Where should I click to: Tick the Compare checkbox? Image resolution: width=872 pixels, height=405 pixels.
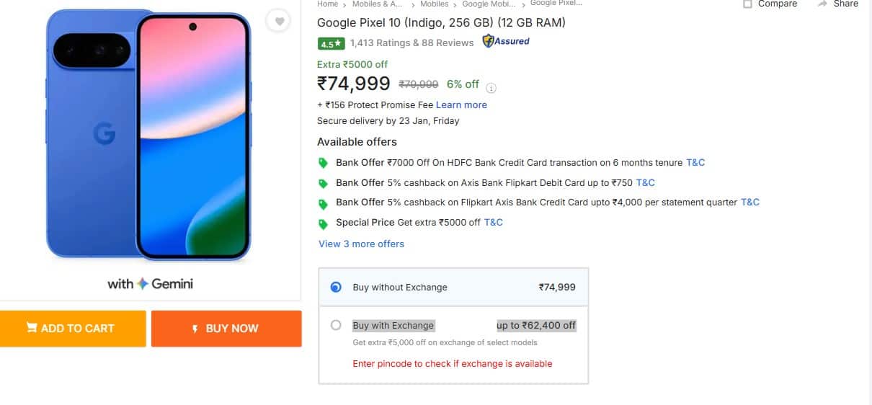(x=747, y=4)
